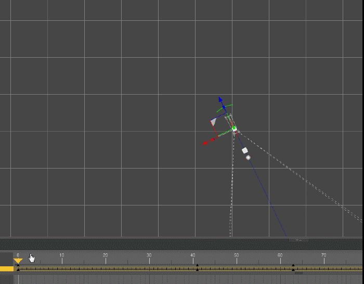Go to frame 40 on timeline ruler

(x=193, y=256)
